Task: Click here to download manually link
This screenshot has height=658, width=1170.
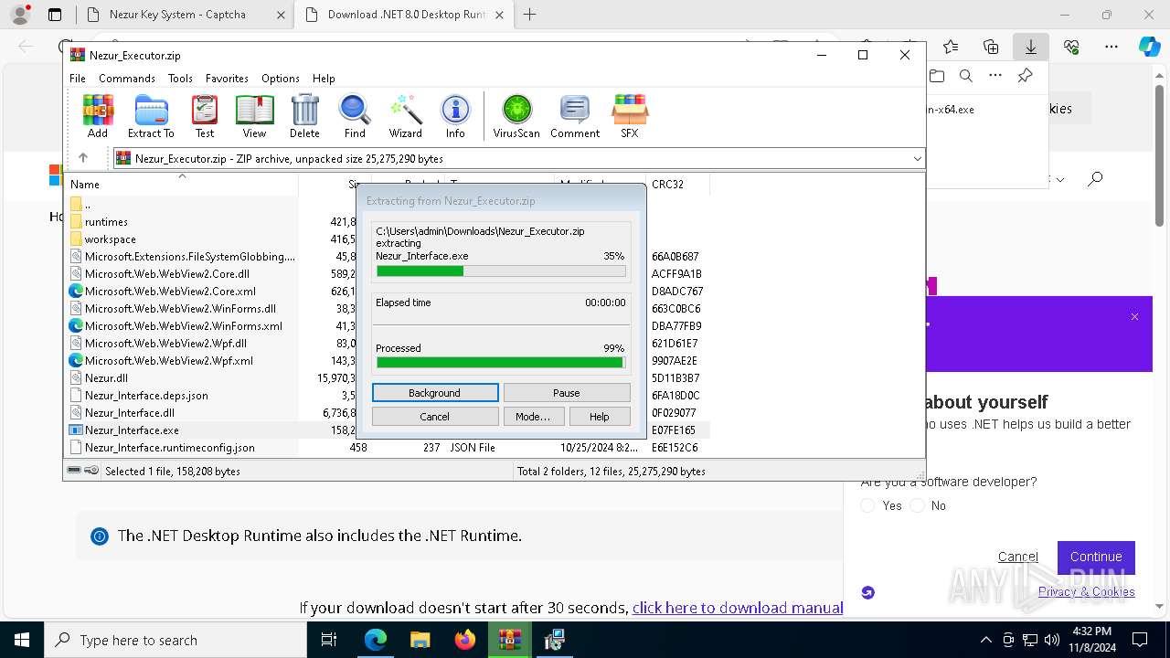Action: pyautogui.click(x=738, y=608)
